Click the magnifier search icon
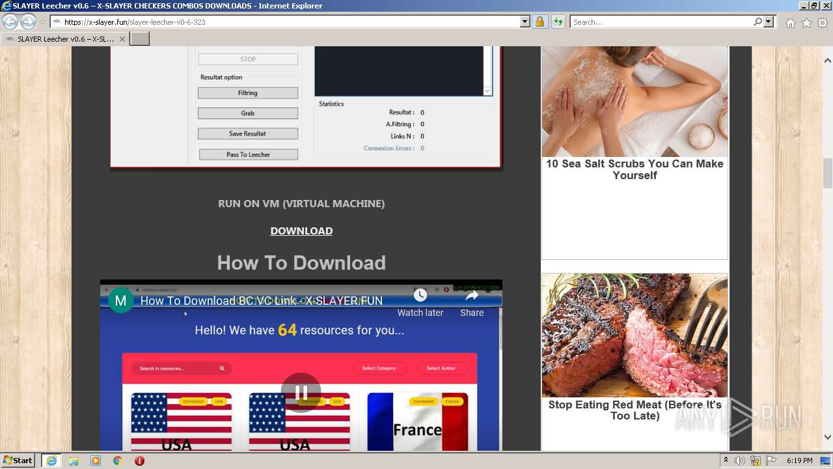833x469 pixels. click(x=758, y=22)
